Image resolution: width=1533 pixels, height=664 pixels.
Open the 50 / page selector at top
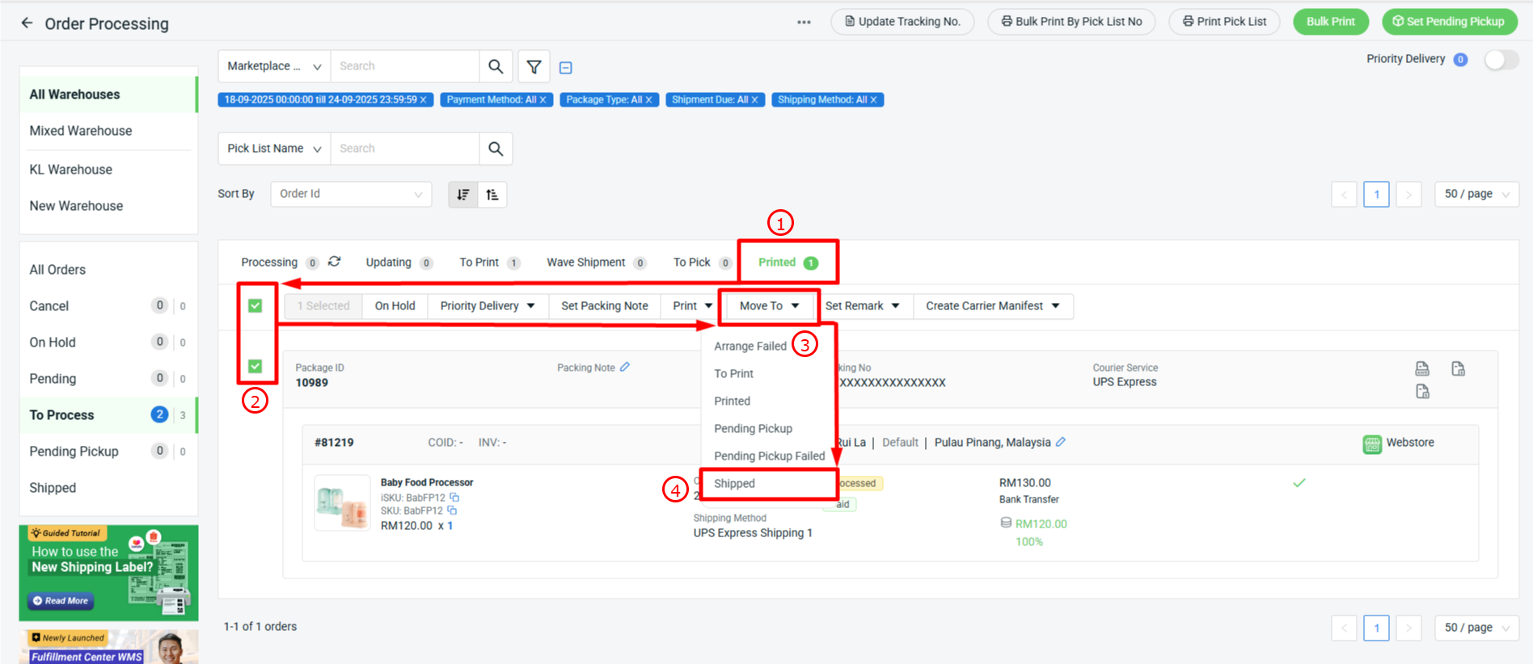(1476, 194)
